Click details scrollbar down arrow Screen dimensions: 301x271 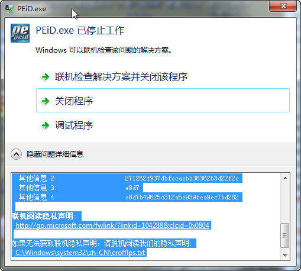click(x=285, y=255)
